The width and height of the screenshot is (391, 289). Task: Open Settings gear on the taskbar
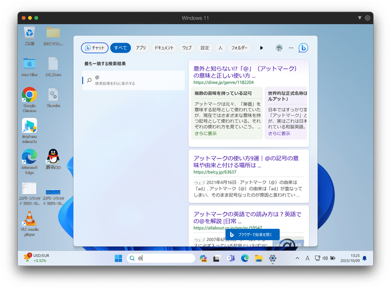pos(273,258)
